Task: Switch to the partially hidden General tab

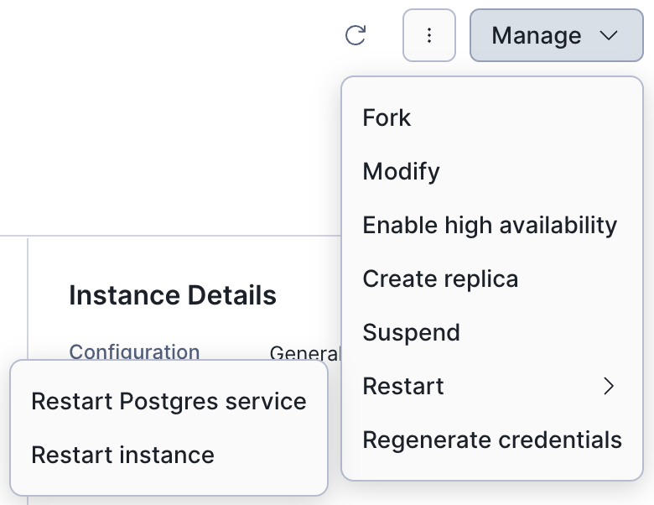Action: click(x=304, y=353)
